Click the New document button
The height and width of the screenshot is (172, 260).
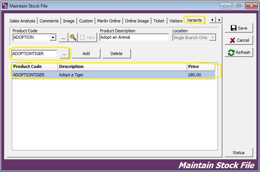[87, 38]
